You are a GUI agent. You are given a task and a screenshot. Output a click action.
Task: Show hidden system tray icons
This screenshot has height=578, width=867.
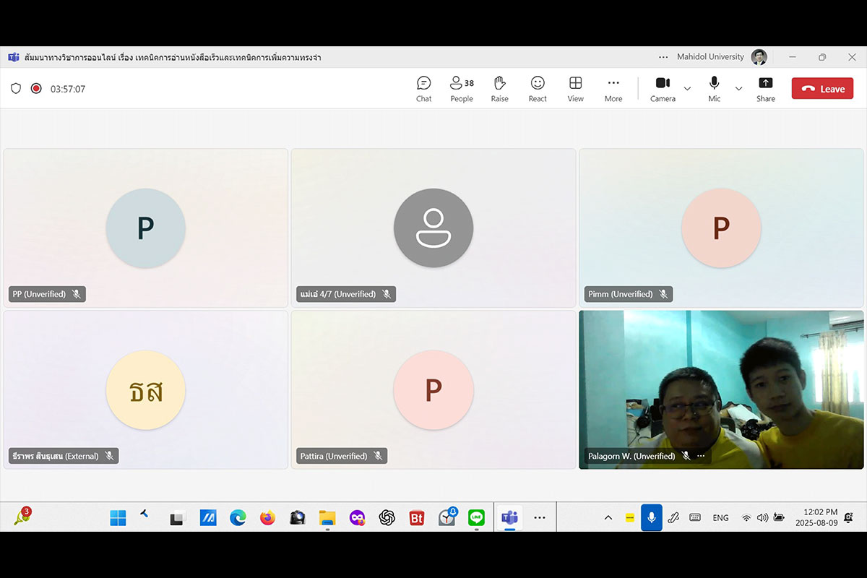pos(608,517)
